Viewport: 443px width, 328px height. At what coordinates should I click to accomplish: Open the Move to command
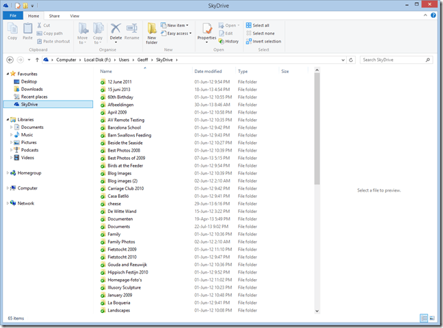(83, 33)
